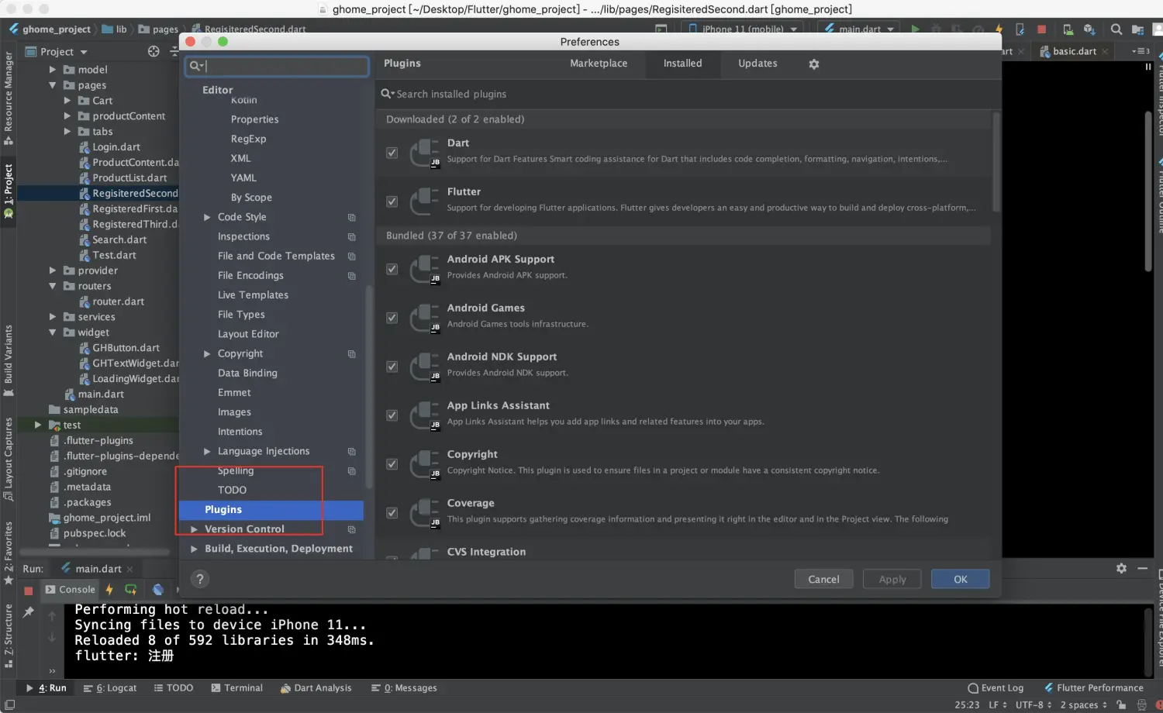
Task: Toggle Android NDK Support checkbox
Action: coord(392,367)
